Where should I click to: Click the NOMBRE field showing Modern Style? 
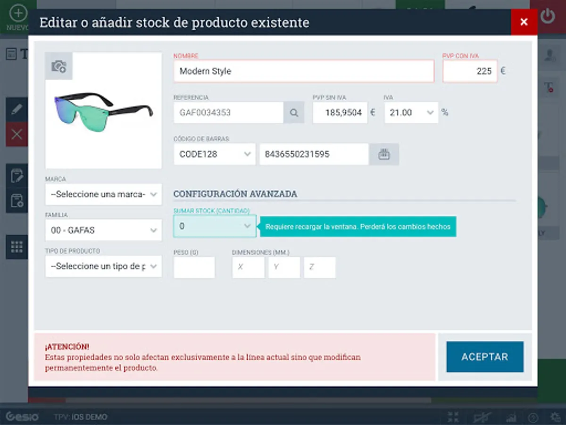click(x=303, y=71)
